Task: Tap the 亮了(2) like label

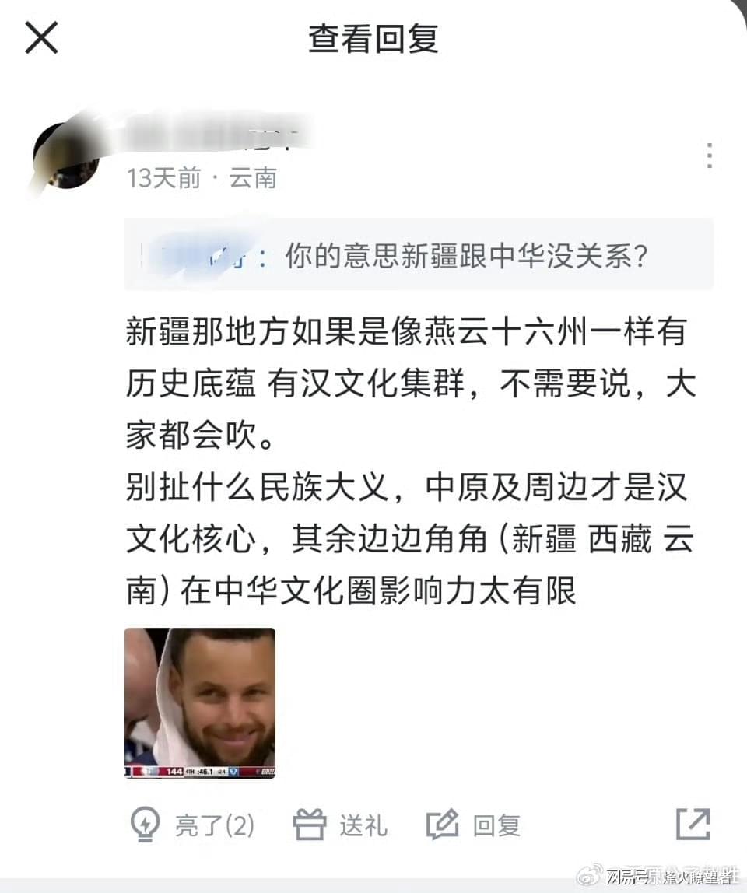Action: coord(214,825)
